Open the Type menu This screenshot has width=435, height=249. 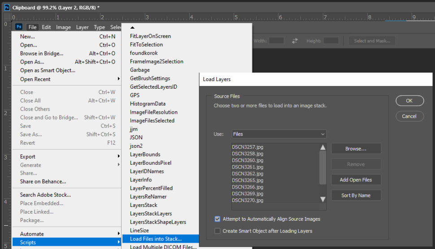coord(99,27)
